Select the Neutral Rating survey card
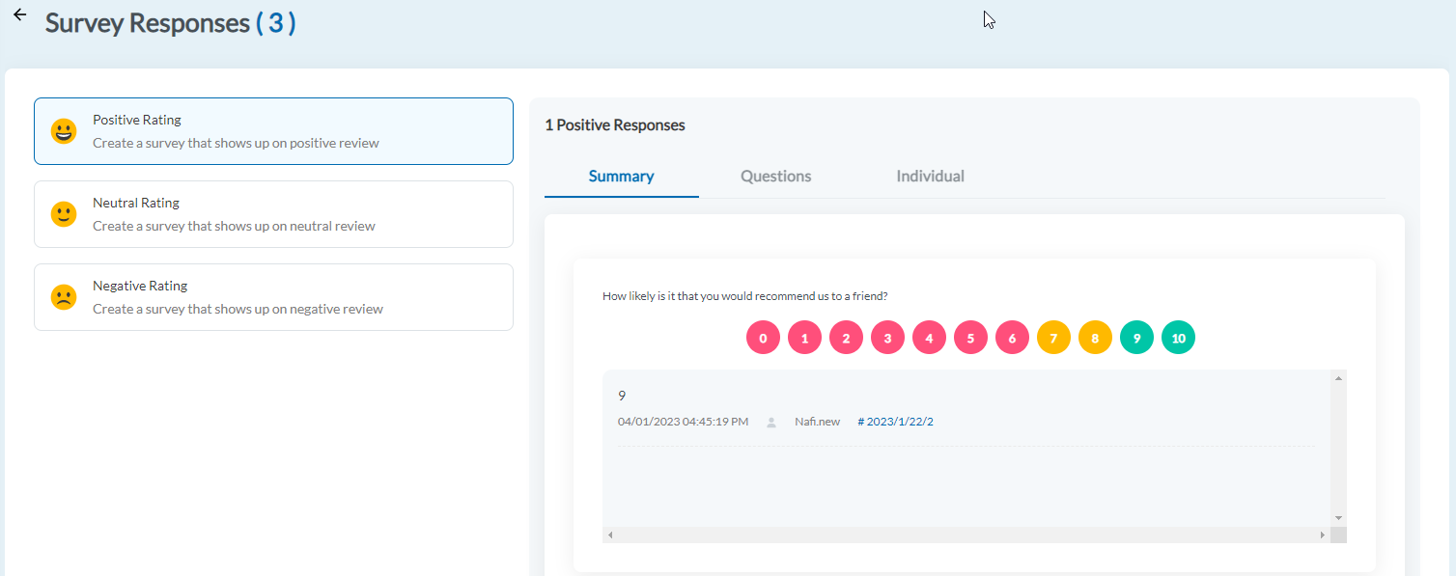Screen dimensions: 1456x576 click(273, 214)
